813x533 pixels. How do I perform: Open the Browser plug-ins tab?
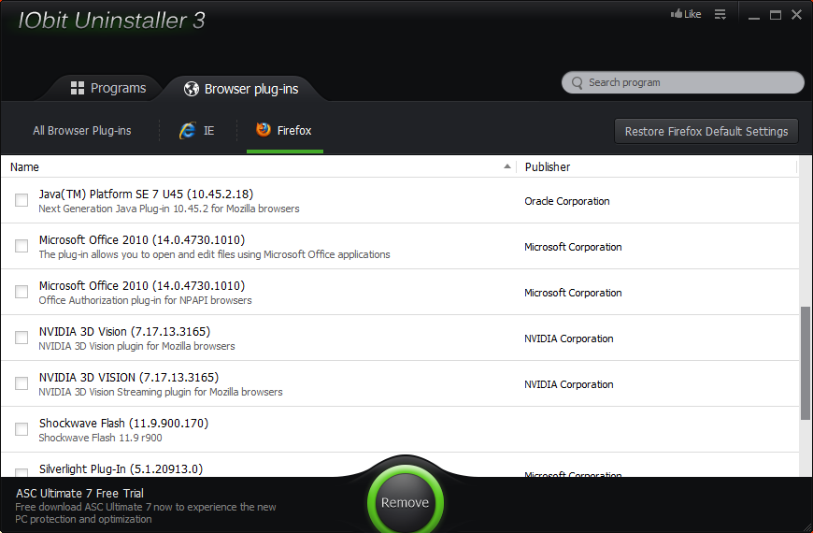(241, 89)
